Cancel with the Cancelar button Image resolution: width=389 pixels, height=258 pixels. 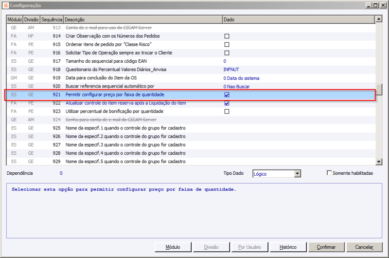[364, 247]
